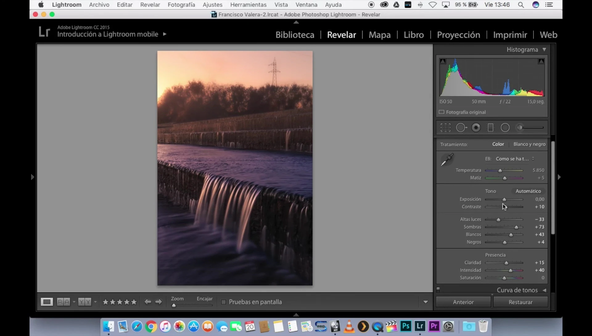Open VLC from the Dock
The image size is (592, 336).
349,326
